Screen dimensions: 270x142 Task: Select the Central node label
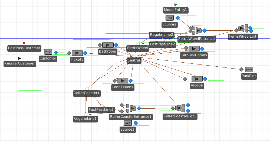[x=134, y=60]
